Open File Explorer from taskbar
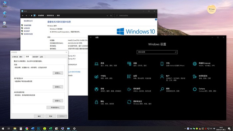Screen dimensions: 233x131 (15, 129)
